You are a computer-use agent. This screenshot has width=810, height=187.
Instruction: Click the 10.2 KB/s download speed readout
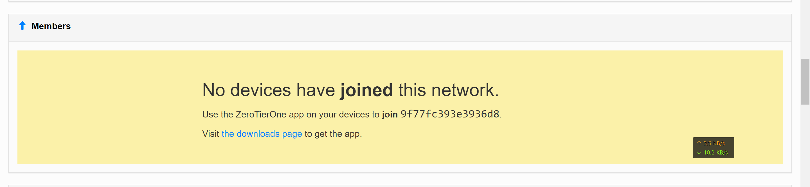point(715,153)
